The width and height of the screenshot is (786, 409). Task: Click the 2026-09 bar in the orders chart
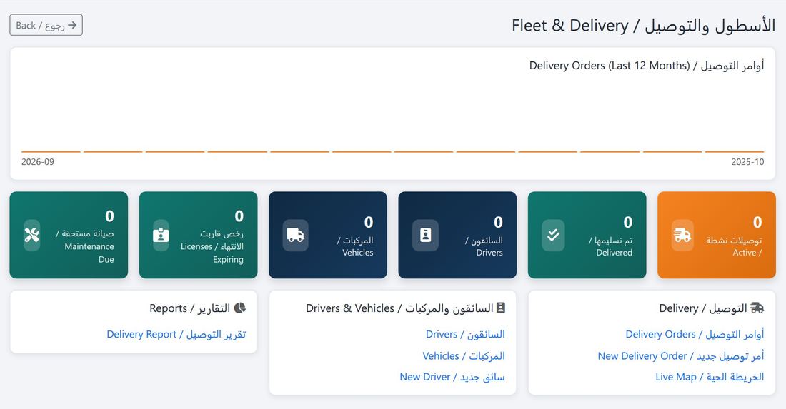click(51, 151)
